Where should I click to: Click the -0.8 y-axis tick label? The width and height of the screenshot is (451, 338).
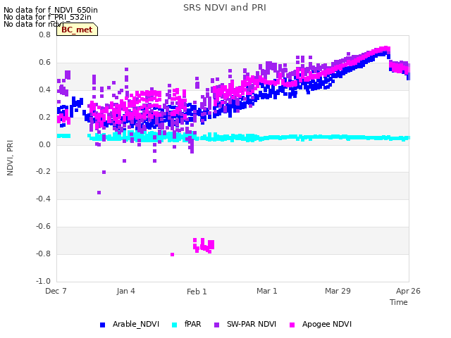point(43,254)
